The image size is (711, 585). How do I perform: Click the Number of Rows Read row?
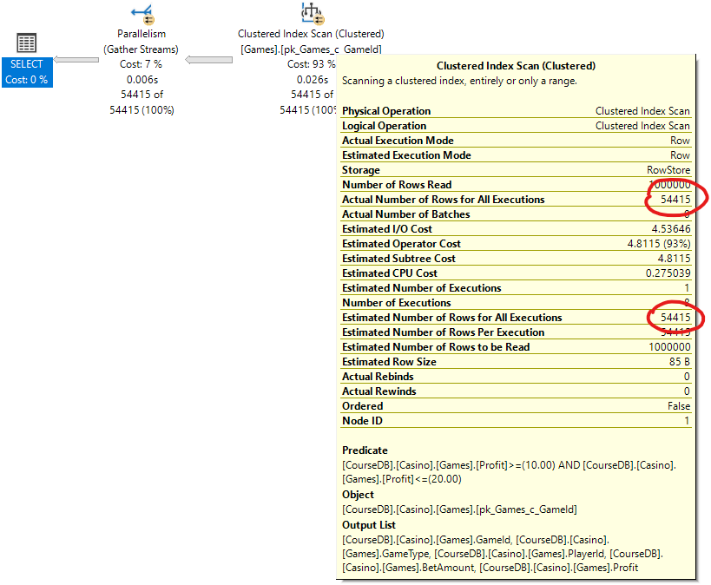pos(516,185)
